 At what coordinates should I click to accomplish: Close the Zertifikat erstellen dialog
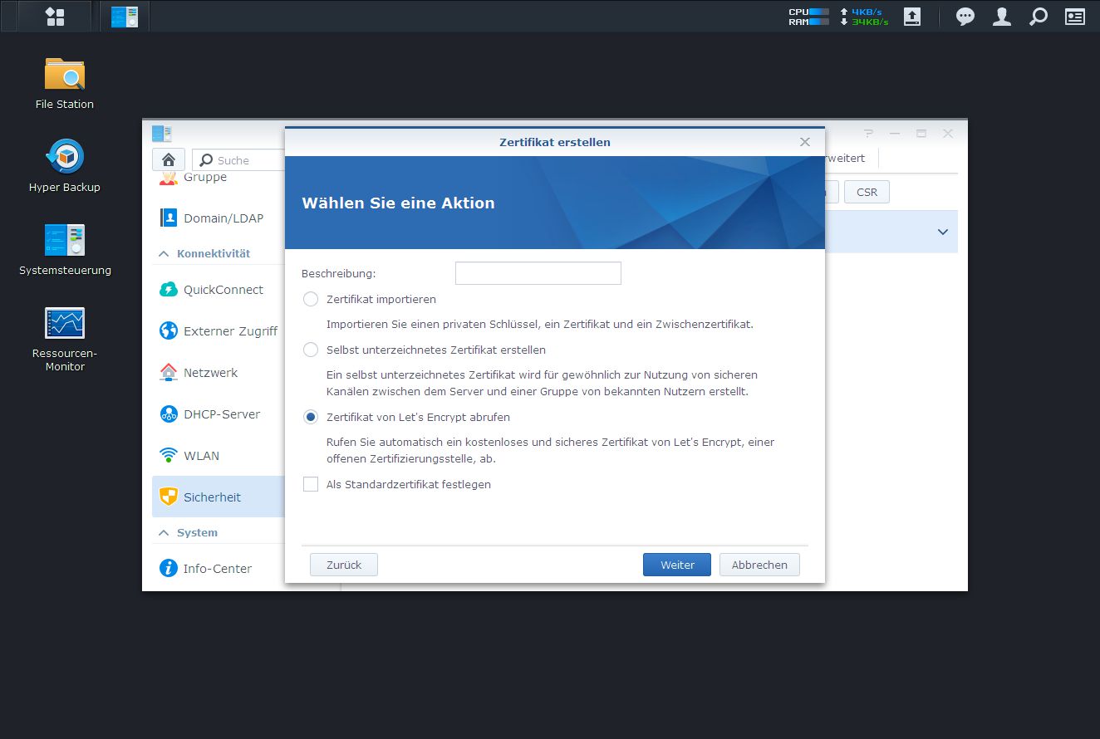tap(805, 142)
